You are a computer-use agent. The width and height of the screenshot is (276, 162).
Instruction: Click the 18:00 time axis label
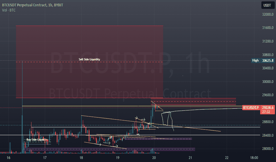pos(254,158)
